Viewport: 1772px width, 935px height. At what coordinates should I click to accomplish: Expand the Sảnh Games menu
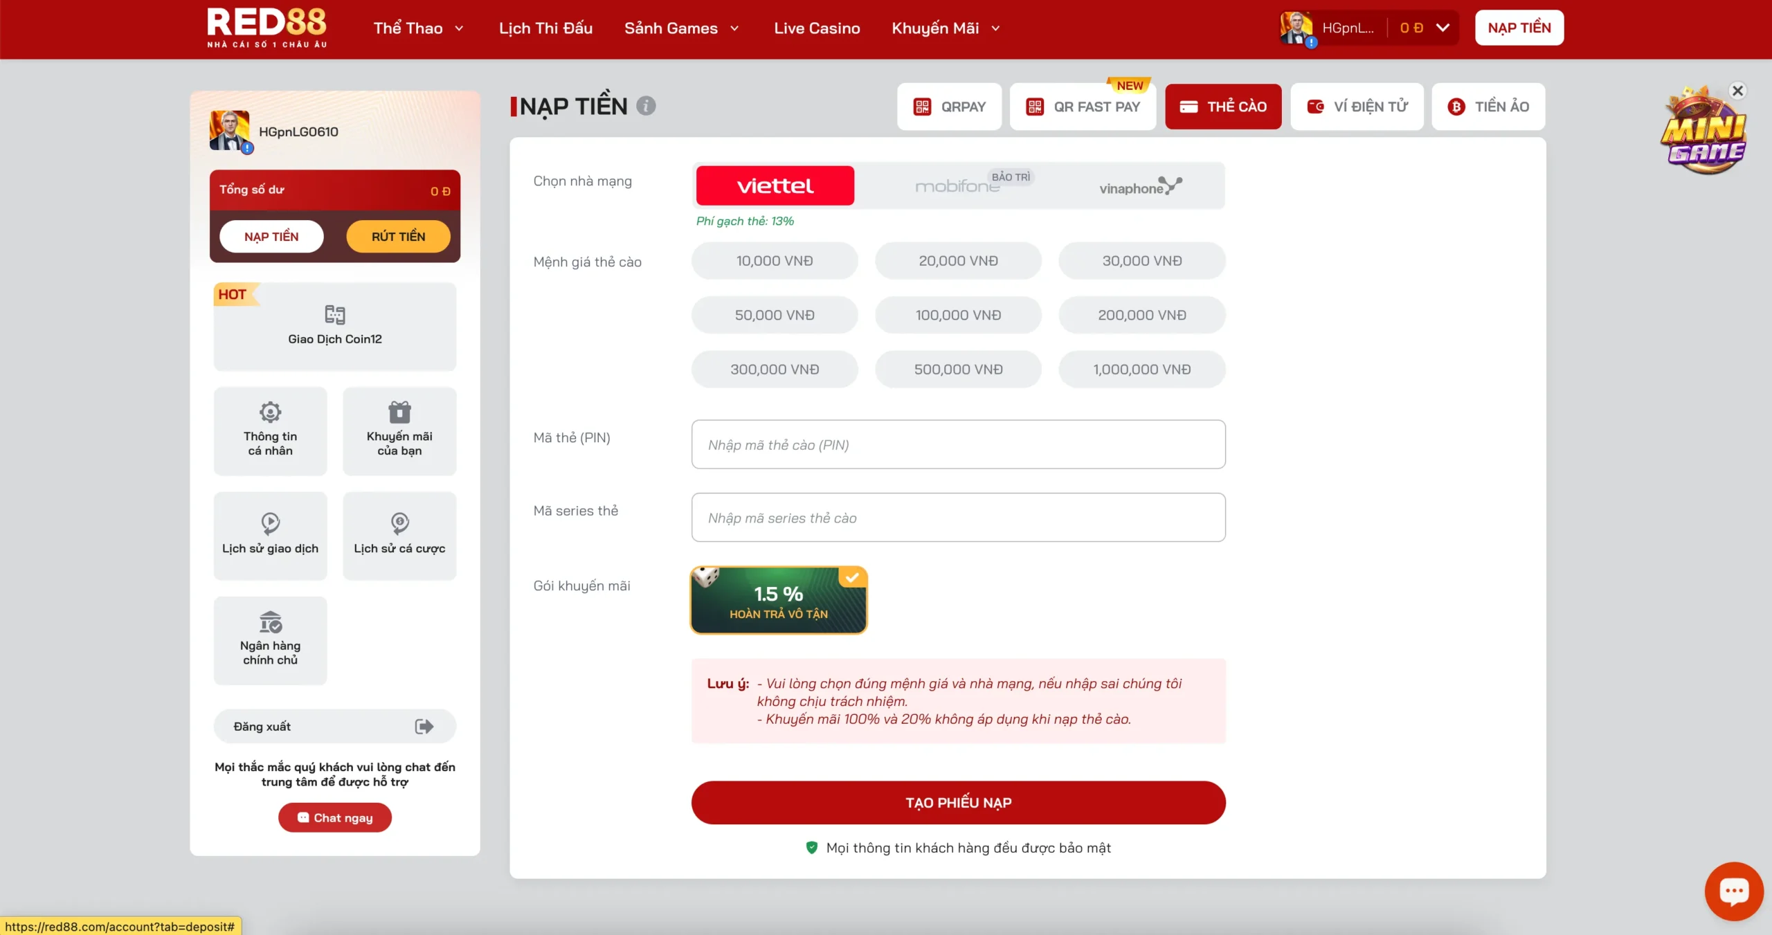click(x=682, y=28)
